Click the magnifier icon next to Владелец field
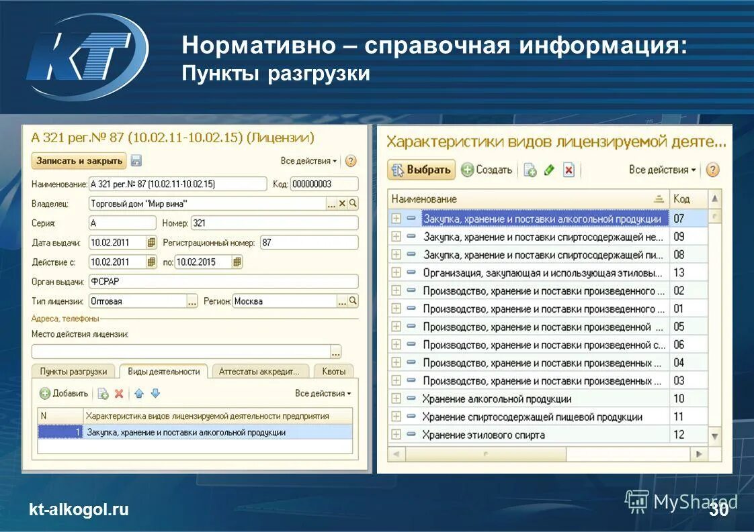Image resolution: width=754 pixels, height=532 pixels. coord(352,203)
